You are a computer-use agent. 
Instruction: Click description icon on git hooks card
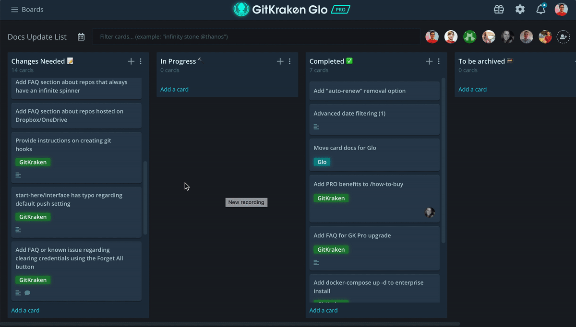18,175
